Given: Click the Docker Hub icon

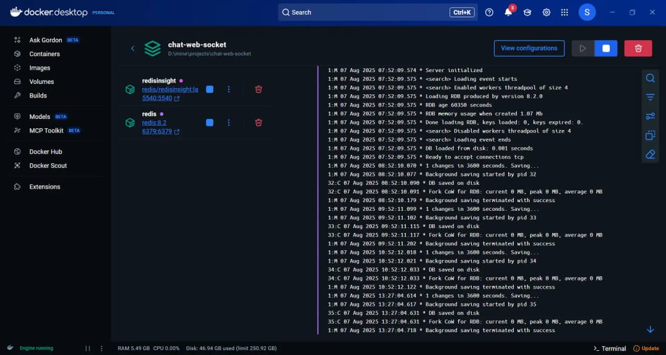Looking at the screenshot, I should coord(17,152).
